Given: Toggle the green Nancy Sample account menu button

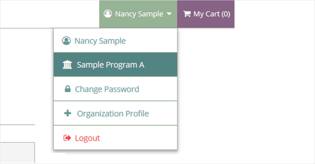Looking at the screenshot, I should 138,14.
